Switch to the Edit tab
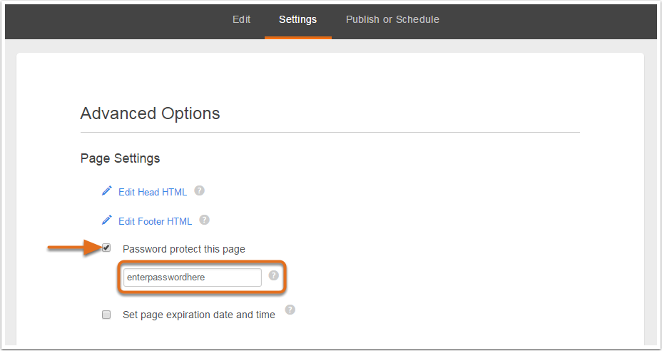 (x=242, y=19)
